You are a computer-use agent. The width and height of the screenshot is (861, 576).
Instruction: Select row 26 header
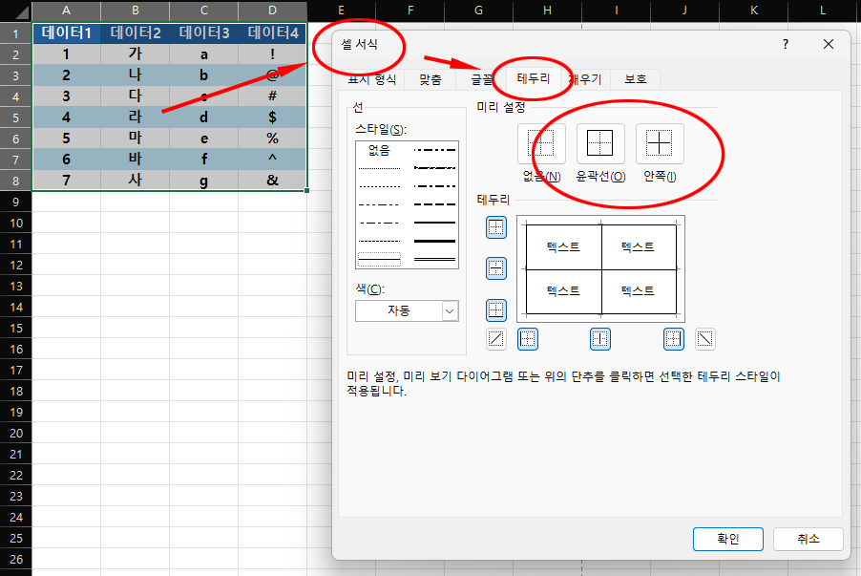point(16,559)
